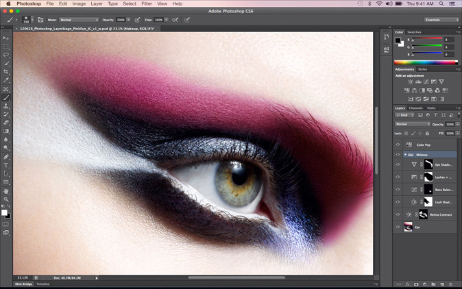Hide the Eye layer

pyautogui.click(x=398, y=226)
